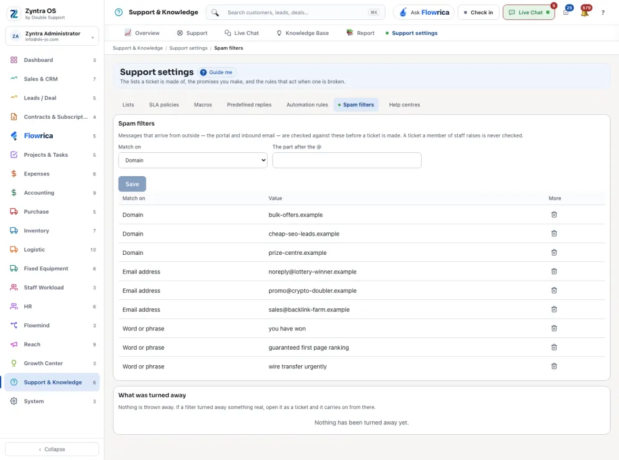Viewport: 619px width, 460px height.
Task: Click the Zyntra OS logo
Action: tap(14, 14)
